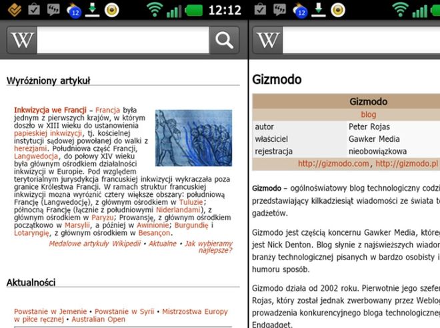Tap the 12:12 clock in status bar

point(225,11)
